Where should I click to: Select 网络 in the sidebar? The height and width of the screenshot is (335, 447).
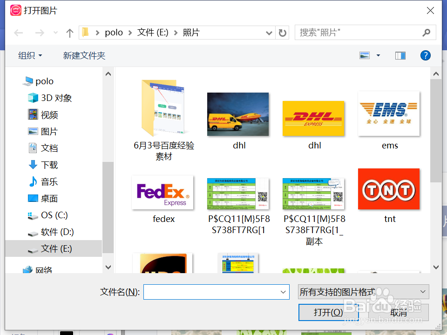pyautogui.click(x=38, y=269)
